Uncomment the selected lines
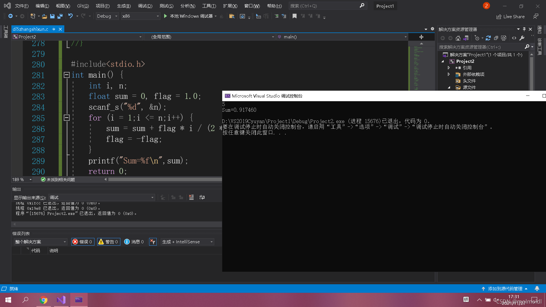 pyautogui.click(x=284, y=16)
